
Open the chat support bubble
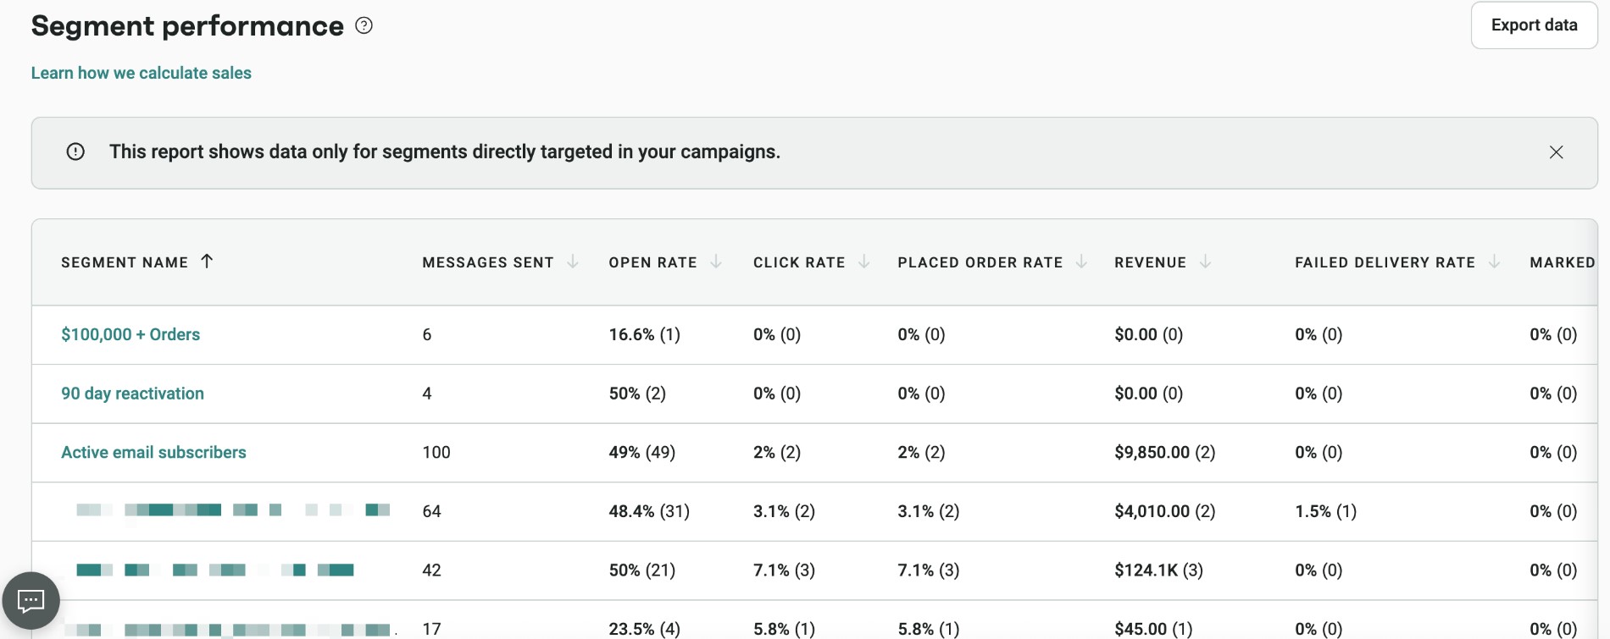31,600
